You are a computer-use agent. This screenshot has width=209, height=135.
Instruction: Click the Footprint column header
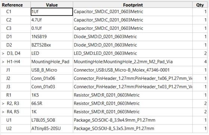[x=133, y=5]
